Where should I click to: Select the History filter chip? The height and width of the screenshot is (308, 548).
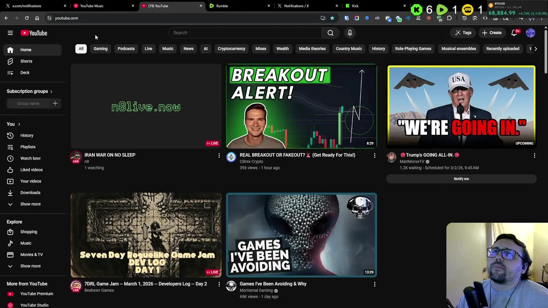click(378, 48)
